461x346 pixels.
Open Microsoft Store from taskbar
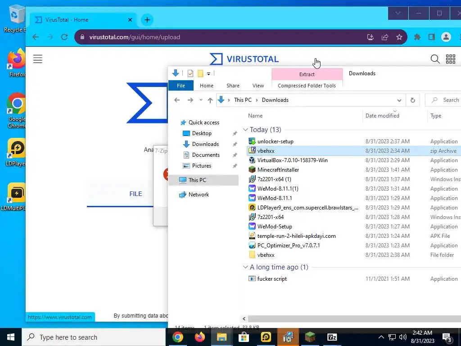pyautogui.click(x=244, y=337)
